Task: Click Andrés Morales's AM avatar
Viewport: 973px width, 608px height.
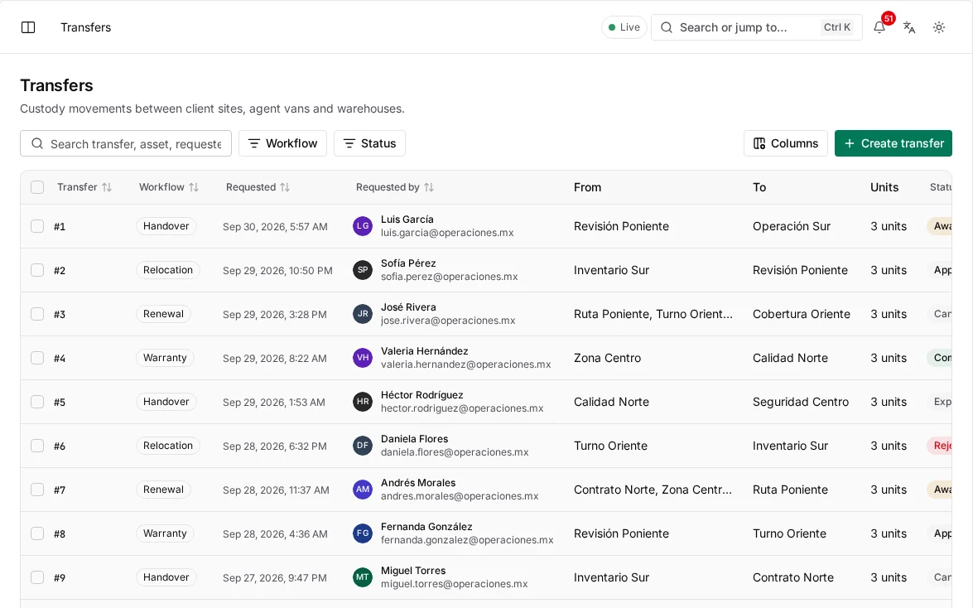Action: (x=363, y=490)
